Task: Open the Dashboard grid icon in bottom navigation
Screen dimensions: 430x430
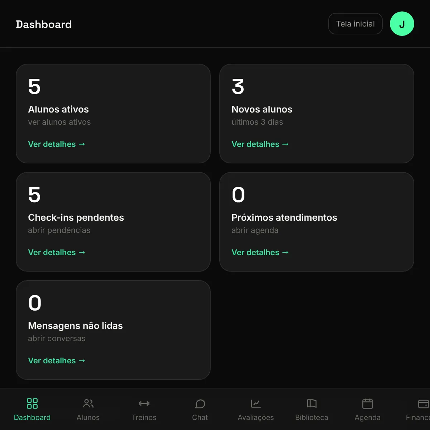Action: 32,403
